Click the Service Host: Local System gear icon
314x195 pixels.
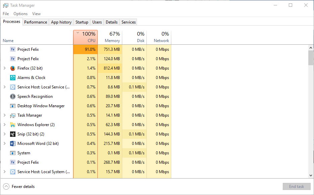point(13,172)
